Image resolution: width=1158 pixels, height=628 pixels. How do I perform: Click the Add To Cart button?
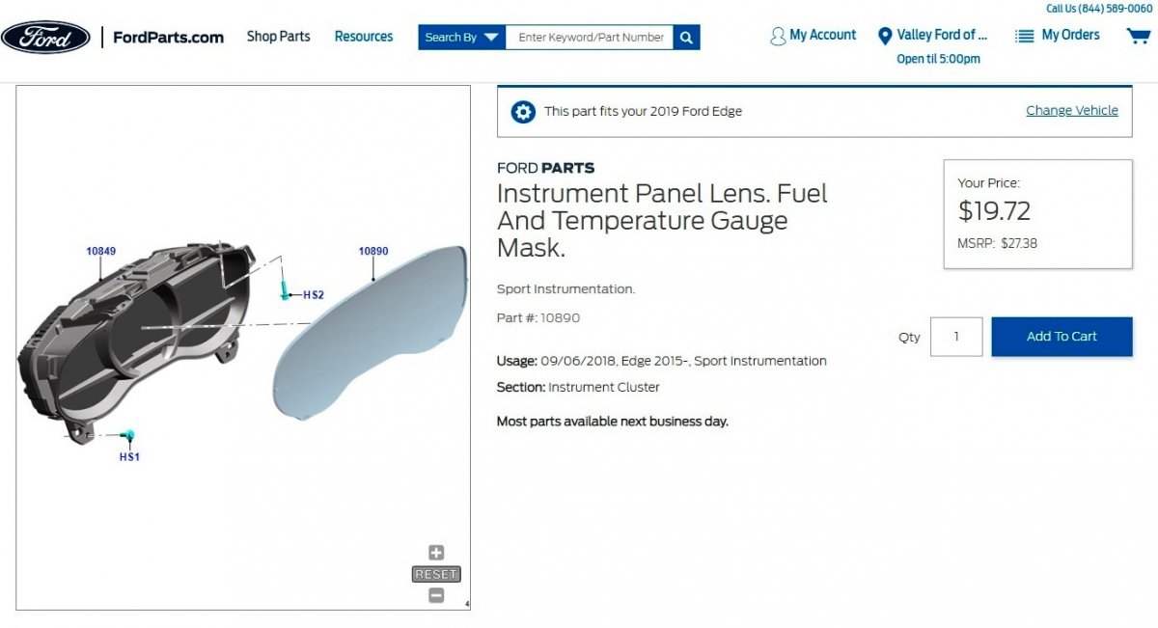point(1061,337)
